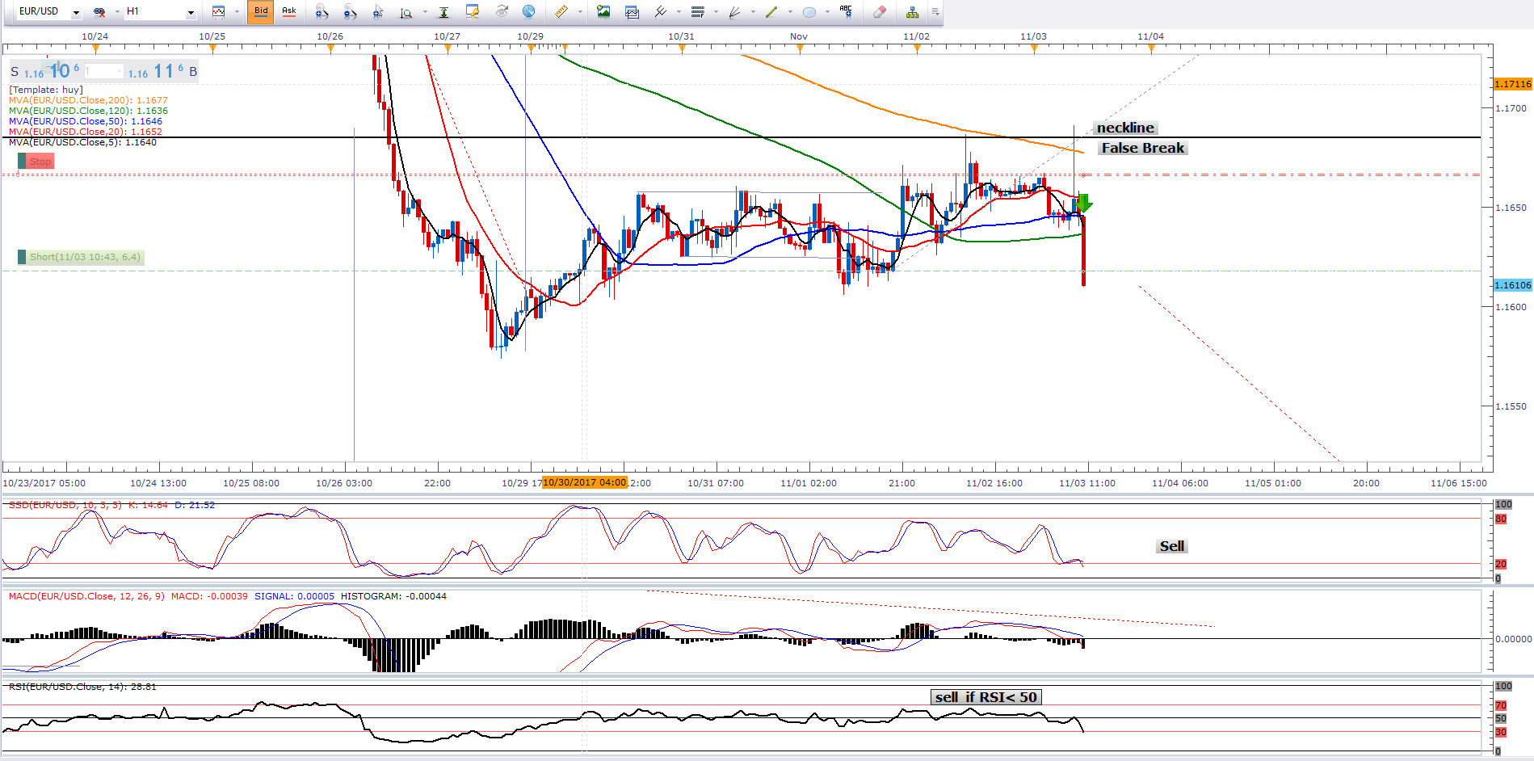Select the ellipse shape tool
1534x761 pixels.
point(809,12)
